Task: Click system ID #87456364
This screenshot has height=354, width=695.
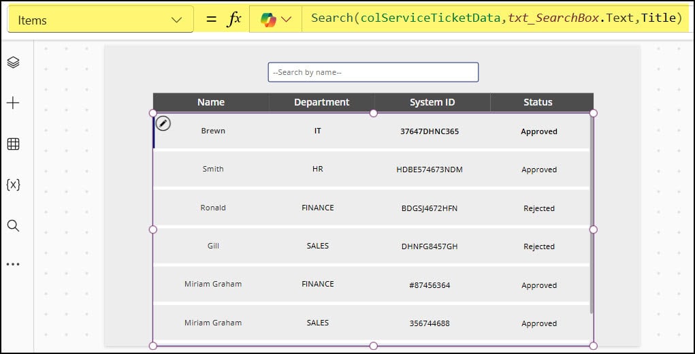Action: 430,285
